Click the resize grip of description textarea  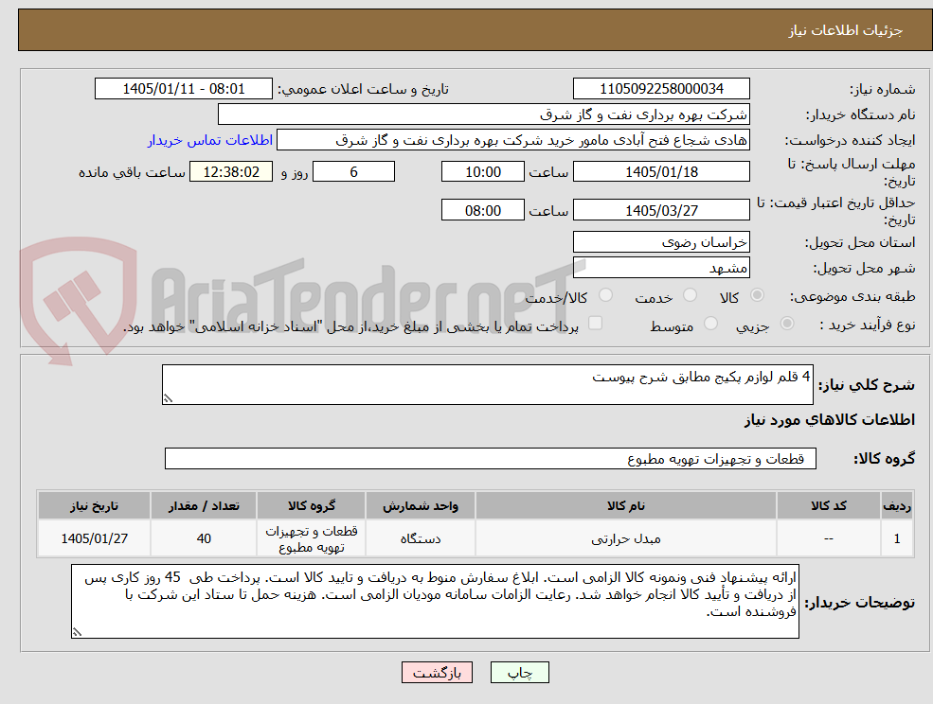168,399
